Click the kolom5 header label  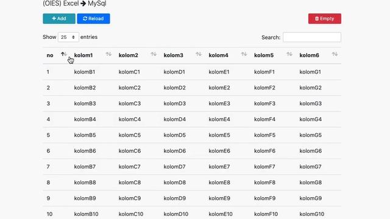click(x=264, y=55)
